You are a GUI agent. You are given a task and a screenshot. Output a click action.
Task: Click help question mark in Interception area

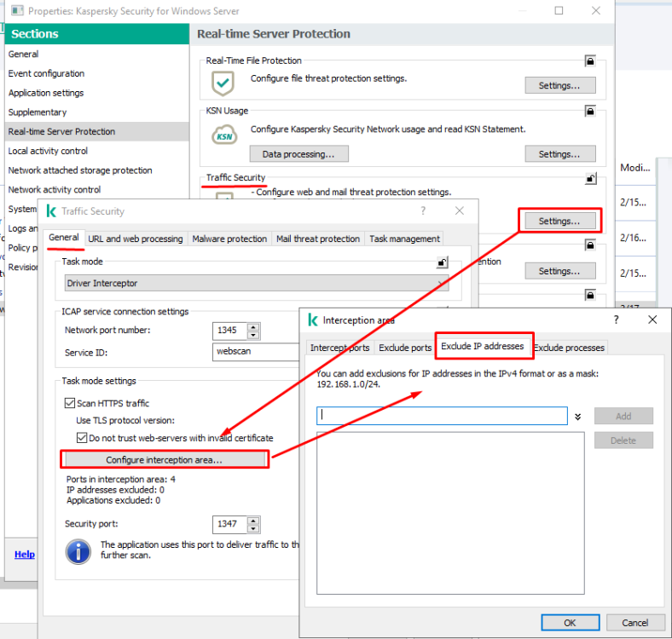pyautogui.click(x=616, y=319)
